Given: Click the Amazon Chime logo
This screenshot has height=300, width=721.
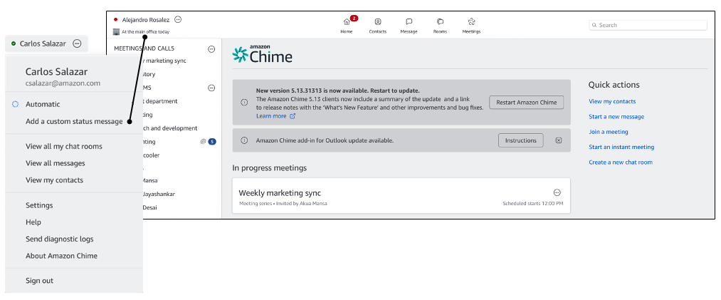Looking at the screenshot, I should [263, 54].
